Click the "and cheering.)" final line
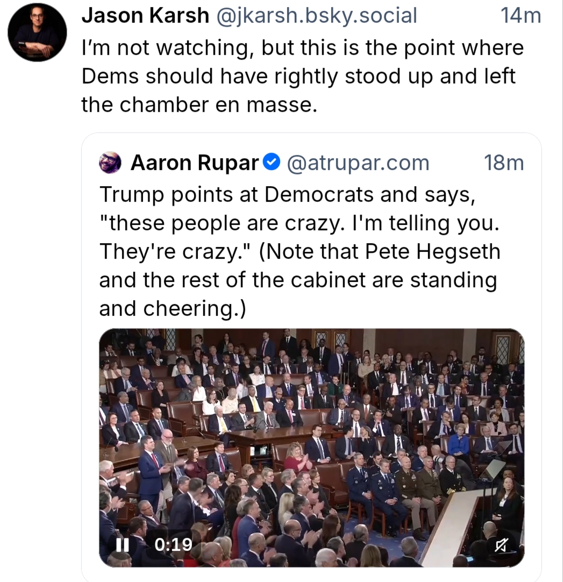This screenshot has height=582, width=563. point(172,308)
